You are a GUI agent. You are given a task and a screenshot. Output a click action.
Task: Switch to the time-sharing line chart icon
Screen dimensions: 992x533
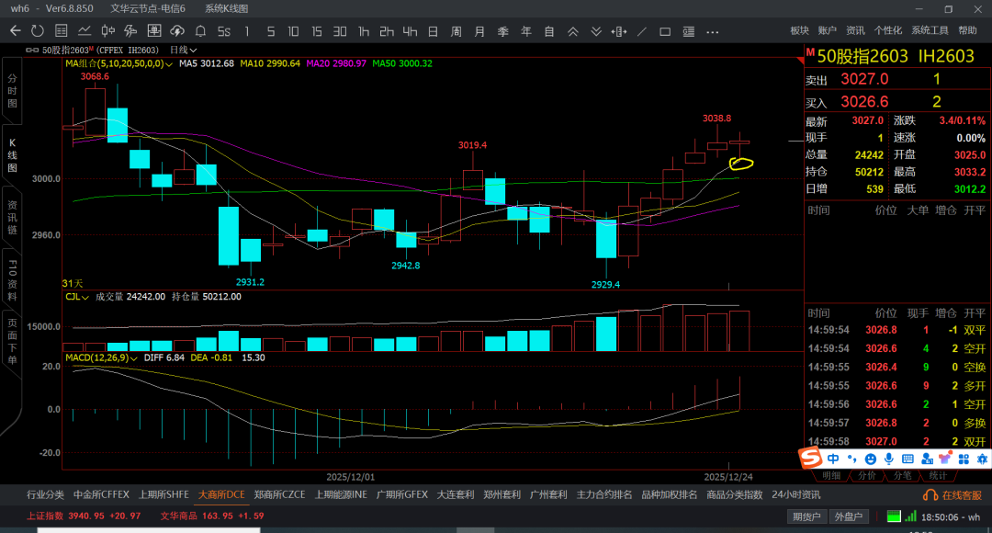(x=85, y=31)
